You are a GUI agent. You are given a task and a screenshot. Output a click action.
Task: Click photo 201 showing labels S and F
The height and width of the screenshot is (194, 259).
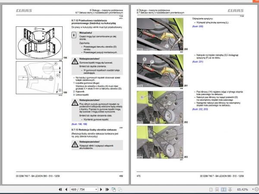click(160, 71)
